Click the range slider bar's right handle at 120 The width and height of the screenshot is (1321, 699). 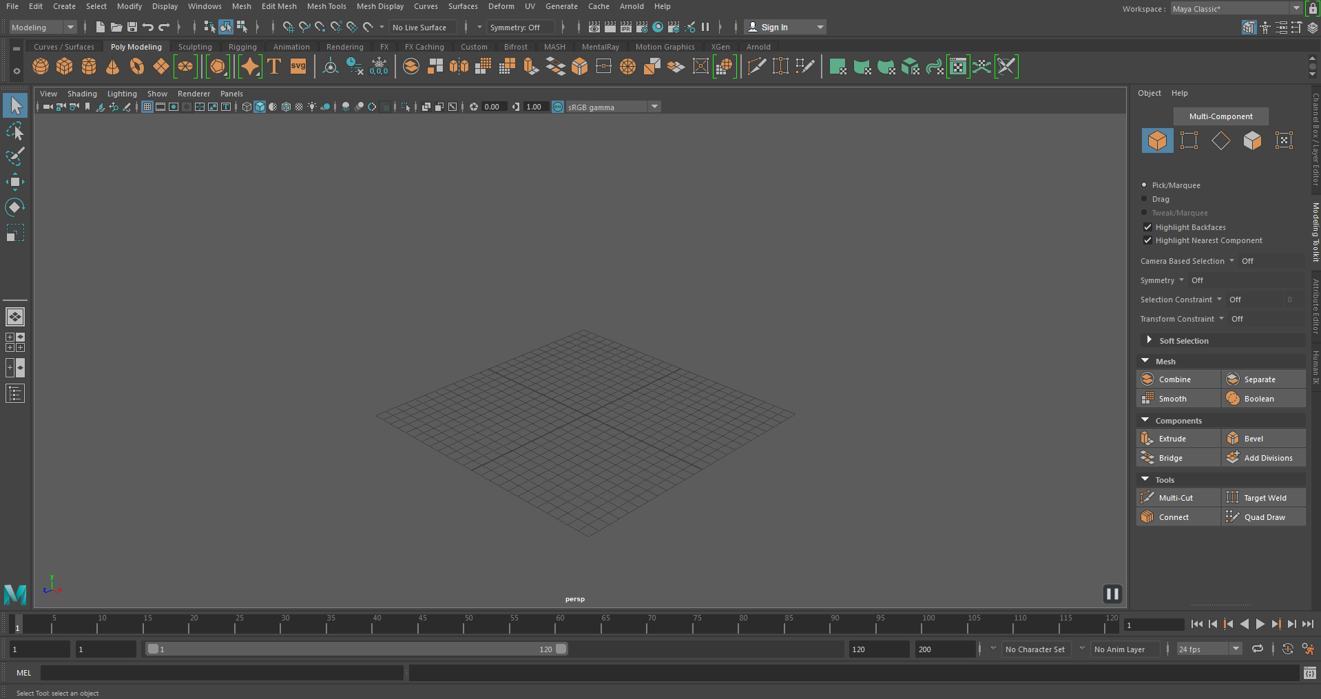561,649
